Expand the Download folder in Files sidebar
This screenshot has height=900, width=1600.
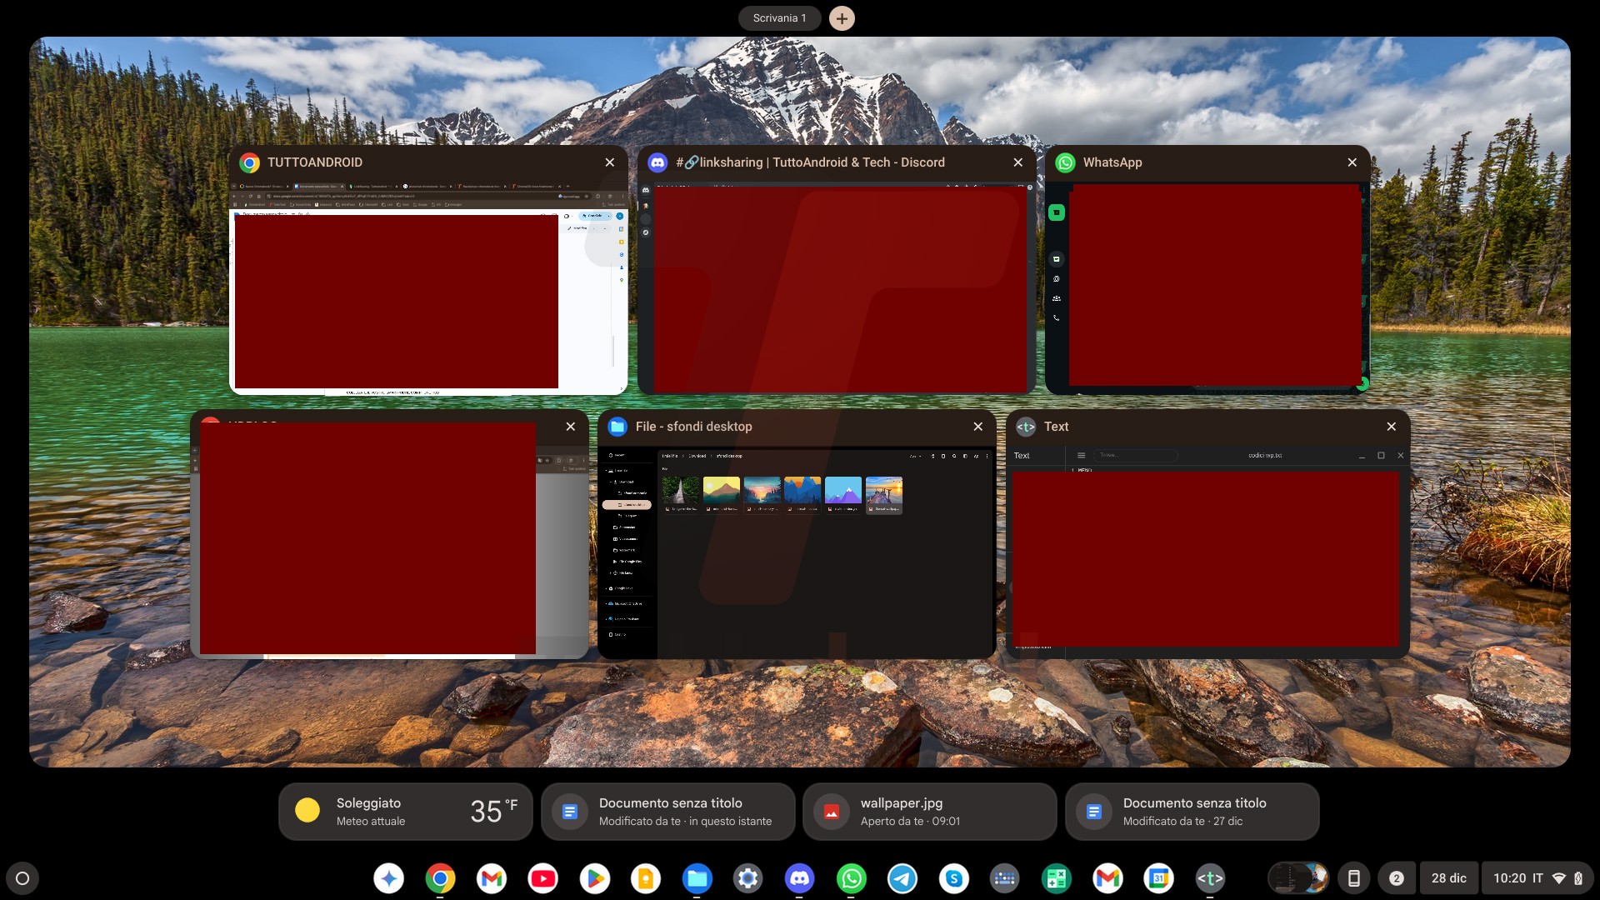[x=611, y=482]
